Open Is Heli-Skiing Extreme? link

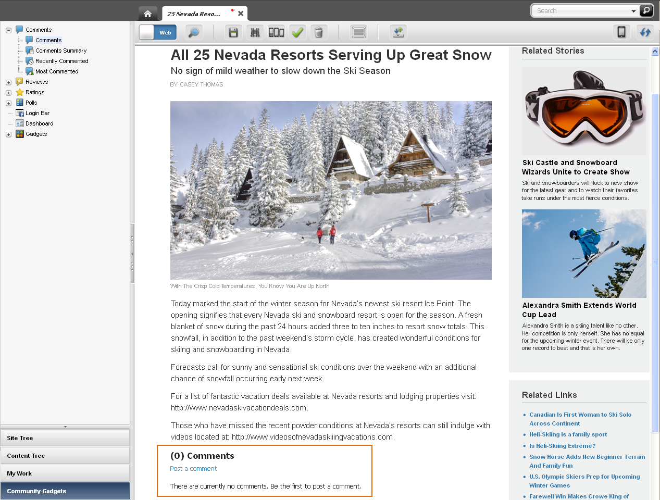point(563,446)
